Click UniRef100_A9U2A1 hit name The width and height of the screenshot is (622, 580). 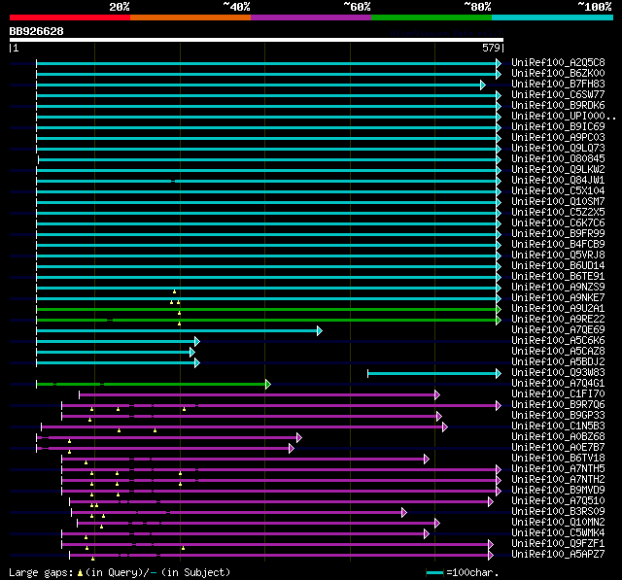point(558,309)
